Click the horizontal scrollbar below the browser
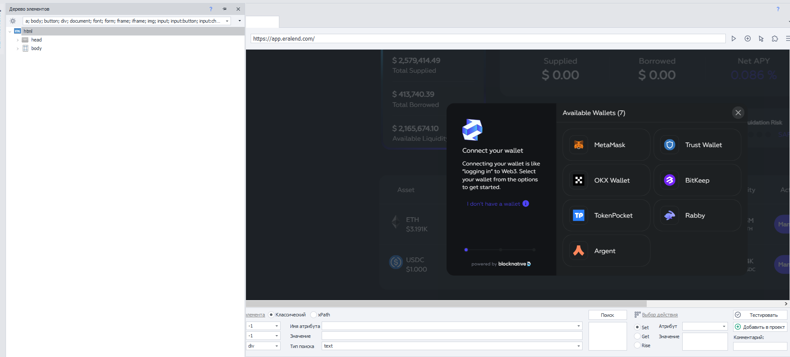790x357 pixels. pos(446,304)
